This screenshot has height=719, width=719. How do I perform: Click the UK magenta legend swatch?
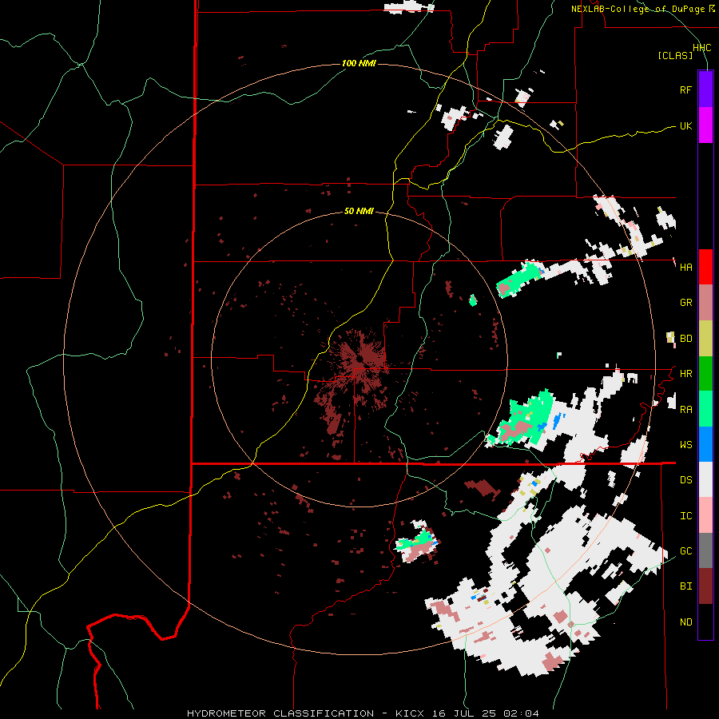tap(705, 125)
